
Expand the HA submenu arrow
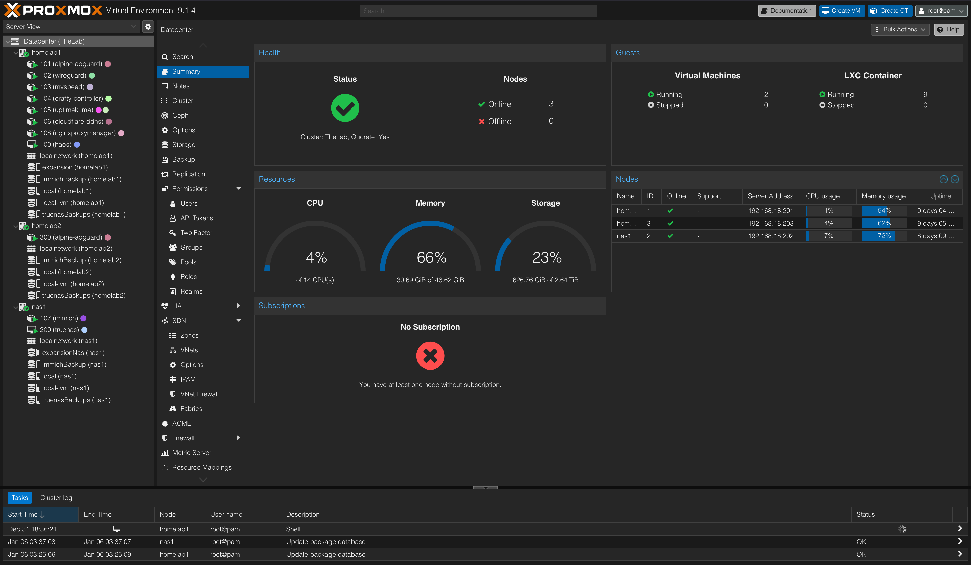(238, 306)
